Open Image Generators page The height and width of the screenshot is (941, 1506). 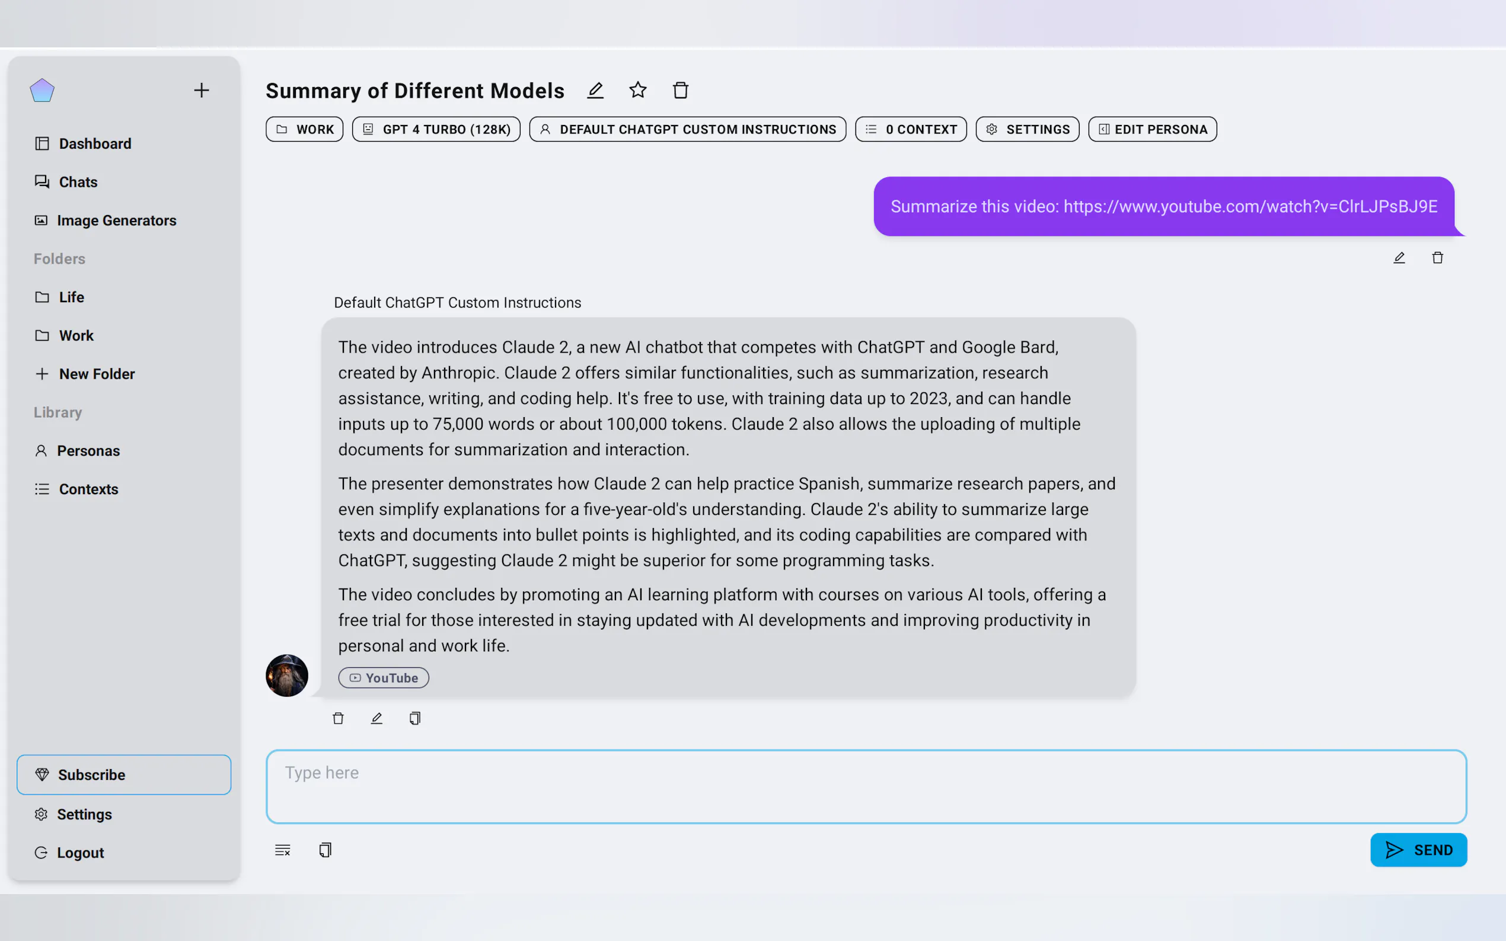click(116, 220)
